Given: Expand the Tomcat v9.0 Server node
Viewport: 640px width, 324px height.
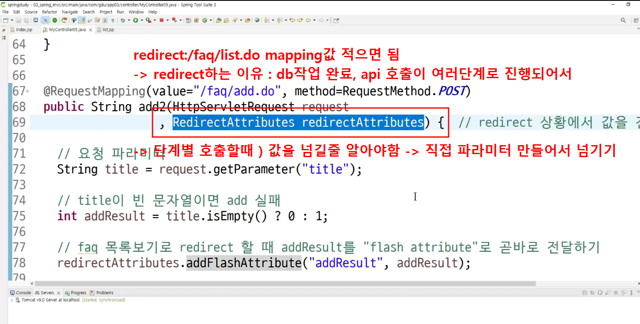Looking at the screenshot, I should click(x=12, y=300).
